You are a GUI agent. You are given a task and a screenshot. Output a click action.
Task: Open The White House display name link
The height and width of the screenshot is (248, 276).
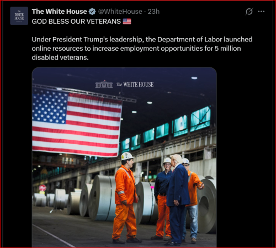click(x=59, y=12)
